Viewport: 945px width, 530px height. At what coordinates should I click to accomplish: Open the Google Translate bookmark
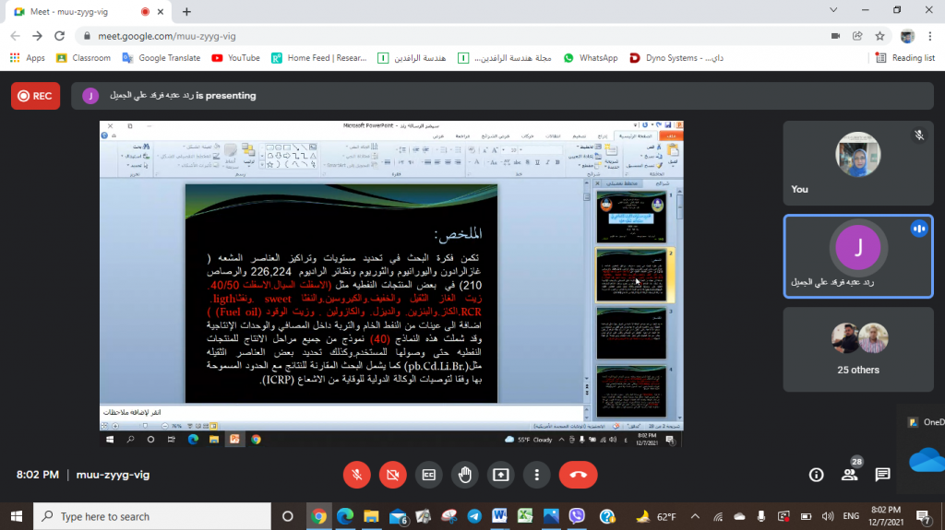point(161,57)
